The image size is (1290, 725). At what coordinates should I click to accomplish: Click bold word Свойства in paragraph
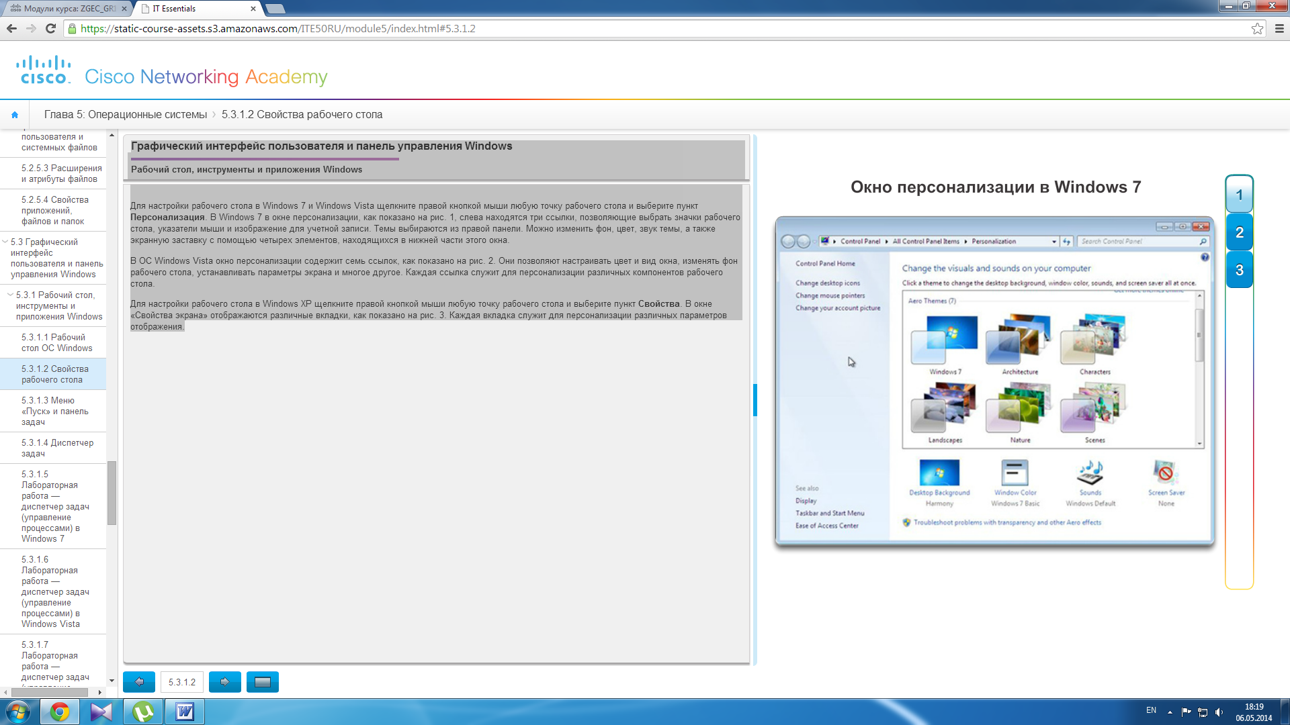tap(659, 304)
